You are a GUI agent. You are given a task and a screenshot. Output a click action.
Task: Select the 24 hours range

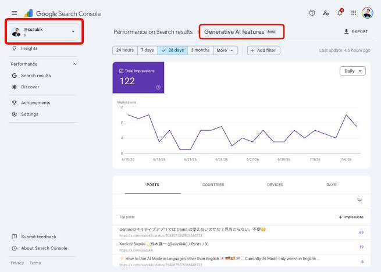pyautogui.click(x=125, y=50)
